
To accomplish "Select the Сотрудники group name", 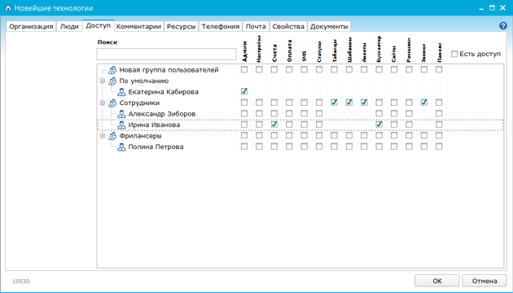I will [x=139, y=103].
